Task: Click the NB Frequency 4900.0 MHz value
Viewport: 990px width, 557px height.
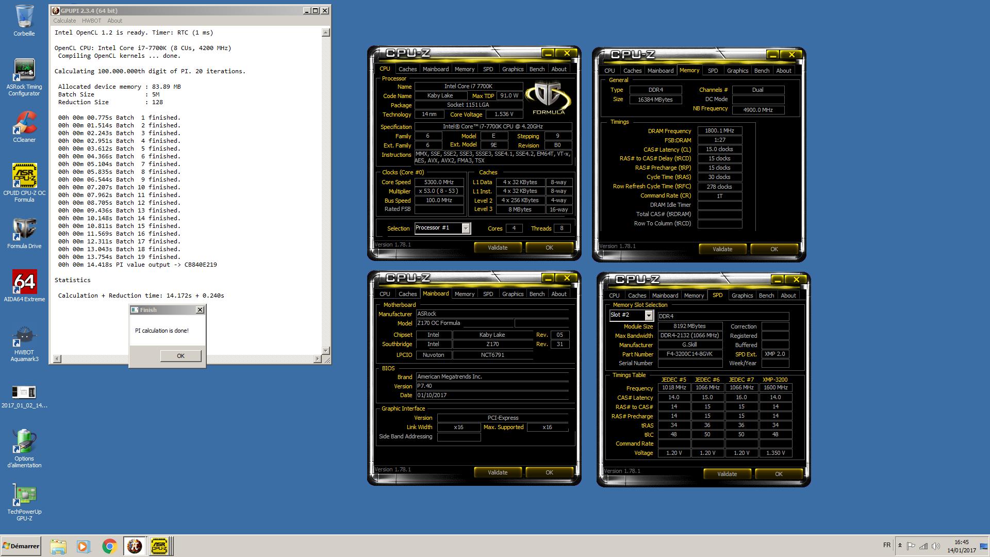Action: pyautogui.click(x=758, y=110)
